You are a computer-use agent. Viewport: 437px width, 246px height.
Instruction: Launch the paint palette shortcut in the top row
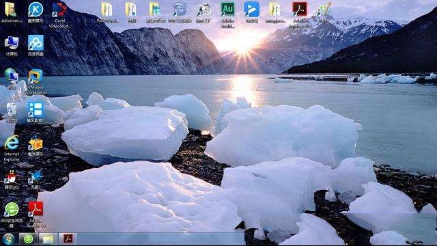(x=323, y=12)
